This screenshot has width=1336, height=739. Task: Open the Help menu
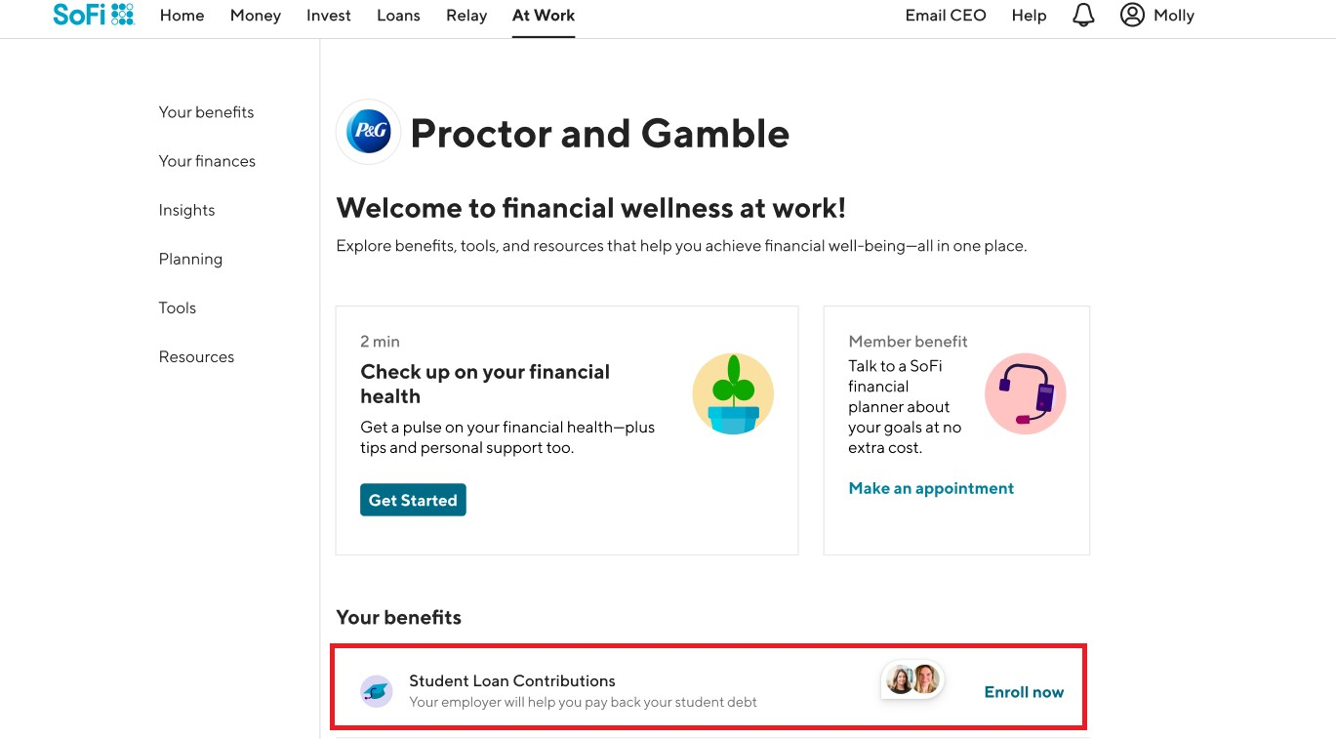(1028, 15)
